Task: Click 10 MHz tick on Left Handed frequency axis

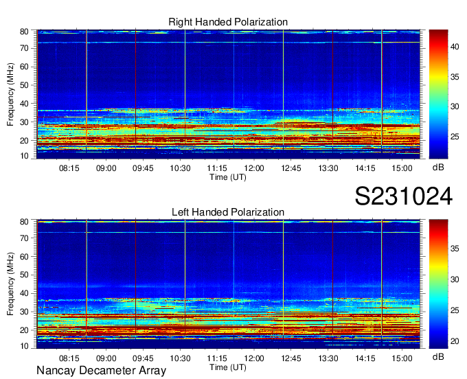Action: pos(24,345)
